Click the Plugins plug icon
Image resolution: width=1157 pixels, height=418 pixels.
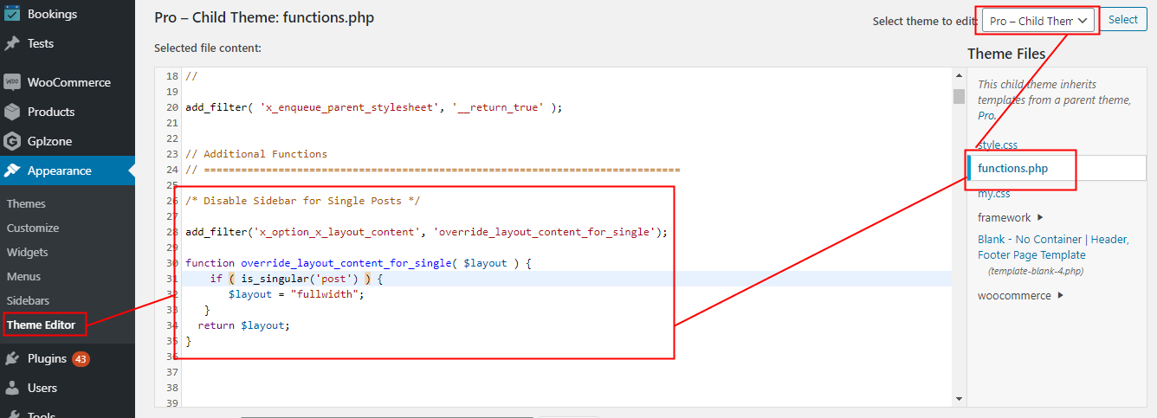pos(12,358)
